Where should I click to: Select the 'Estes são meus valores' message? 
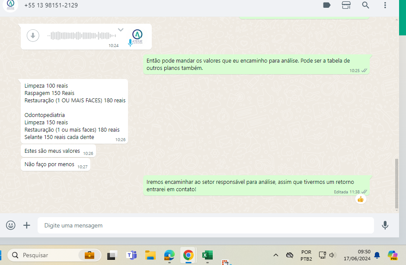click(58, 151)
